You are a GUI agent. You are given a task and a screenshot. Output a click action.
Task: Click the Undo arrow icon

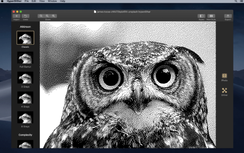(26, 16)
